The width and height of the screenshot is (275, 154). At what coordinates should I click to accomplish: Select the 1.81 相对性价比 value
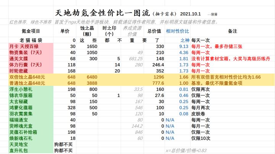184,59
